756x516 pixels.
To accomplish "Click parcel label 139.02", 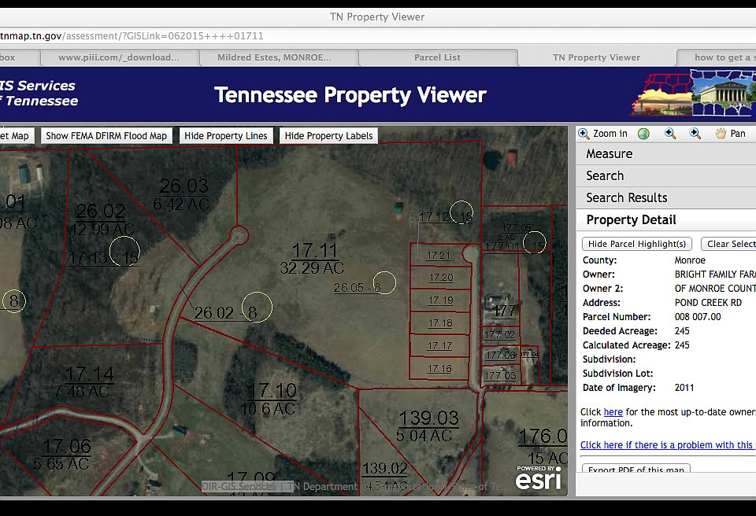I will [385, 468].
